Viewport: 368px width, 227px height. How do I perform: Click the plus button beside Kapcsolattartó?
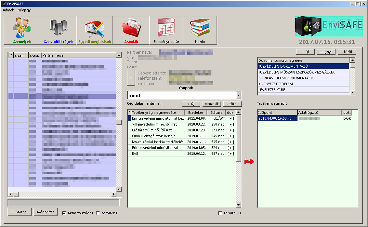coord(131,78)
